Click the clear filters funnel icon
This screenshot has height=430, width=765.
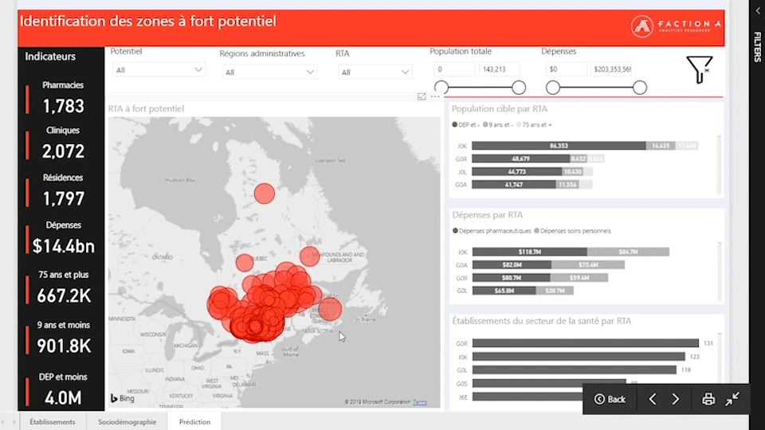[x=700, y=69]
